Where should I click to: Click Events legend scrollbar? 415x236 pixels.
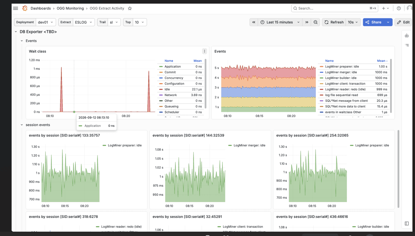(x=391, y=86)
